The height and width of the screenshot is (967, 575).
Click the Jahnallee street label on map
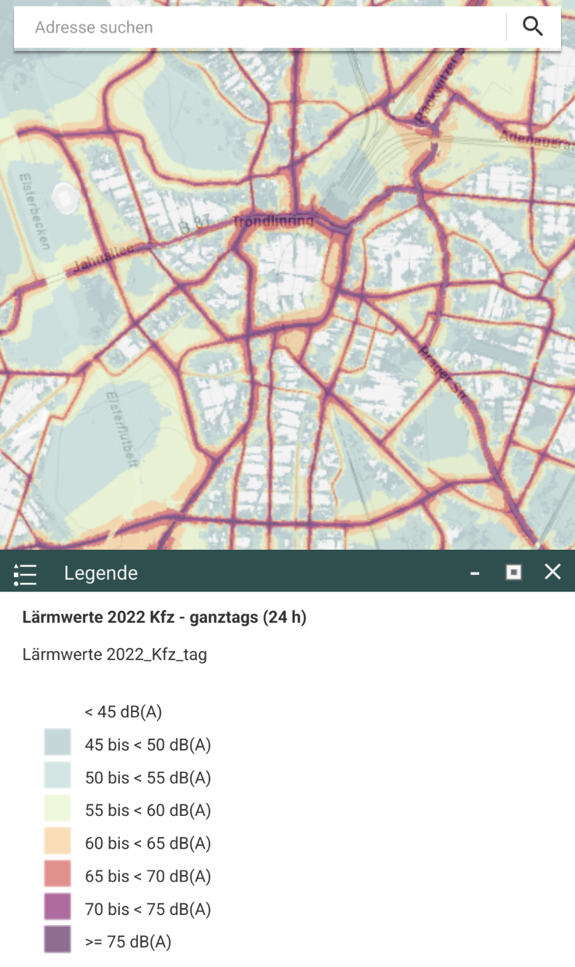coord(102,259)
